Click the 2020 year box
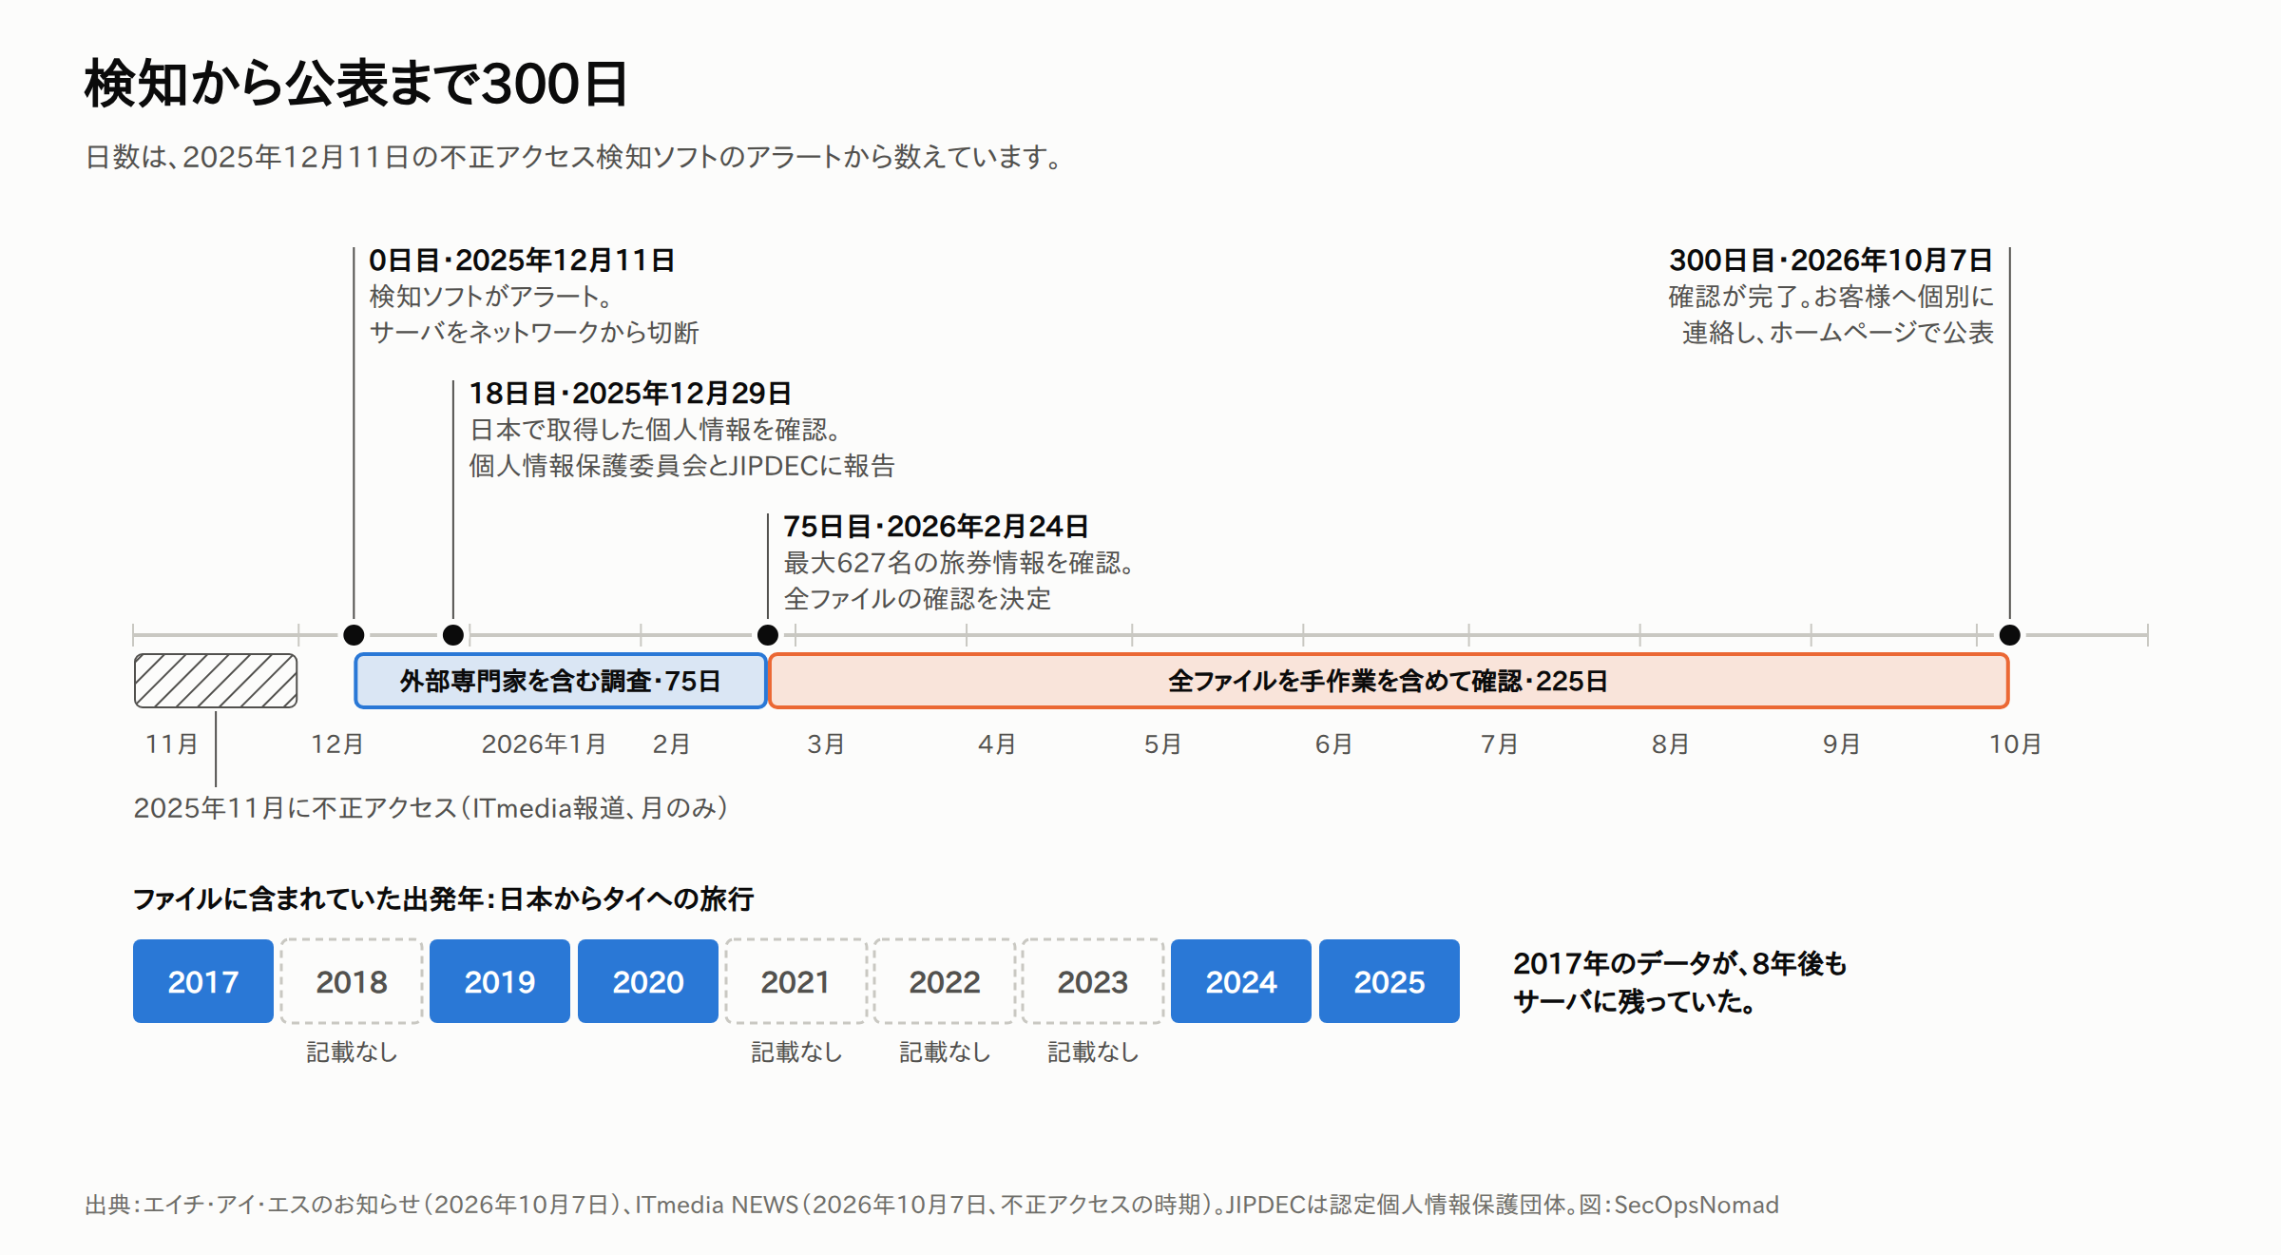Screen dimensions: 2281x1255 click(648, 981)
